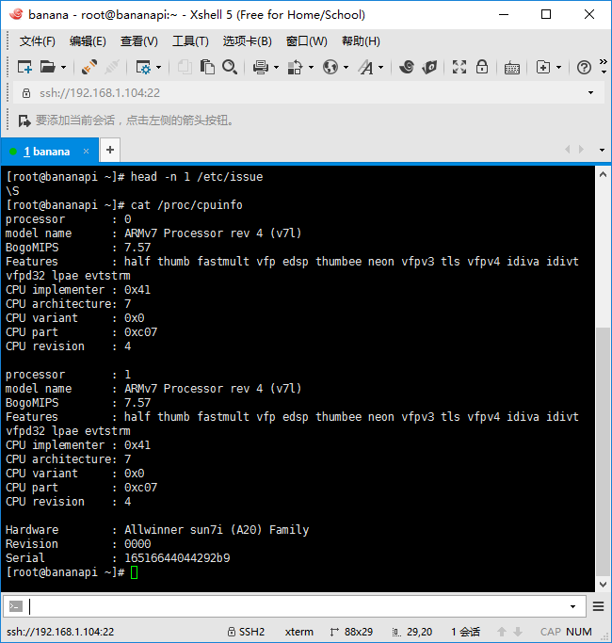Click the new tab group plus icon
612x643 pixels.
543,67
